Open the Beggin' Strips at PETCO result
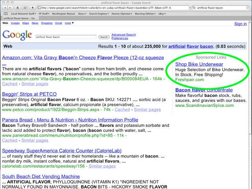The height and width of the screenshot is (189, 252). [29, 94]
